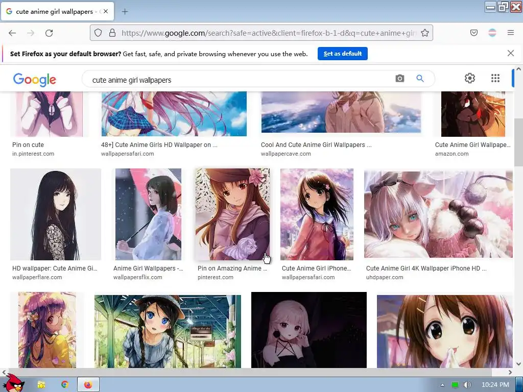Image resolution: width=523 pixels, height=392 pixels.
Task: Open the Angry Birds start button
Action: 14,383
